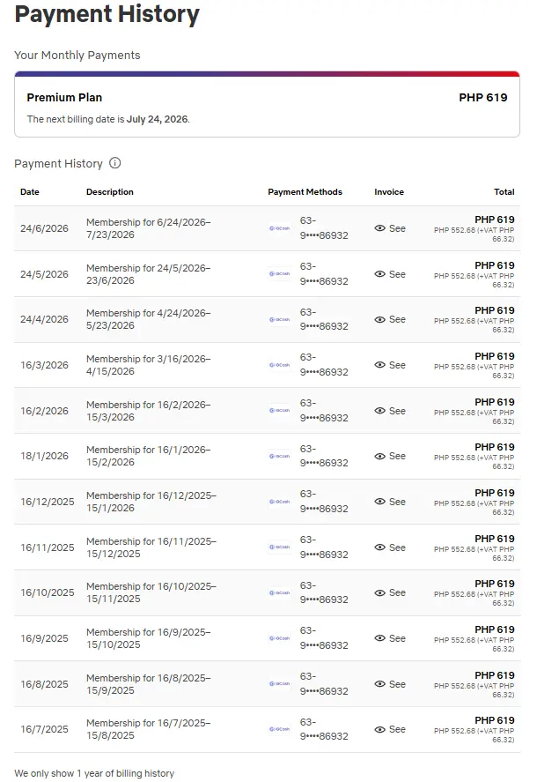Click the eye icon for the 24/6/2026 invoice

[380, 228]
